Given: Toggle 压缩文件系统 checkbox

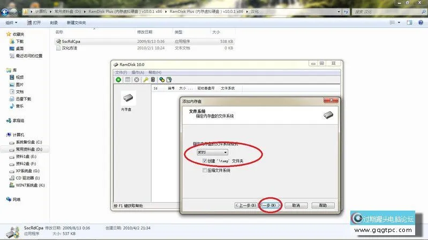Looking at the screenshot, I should point(205,171).
